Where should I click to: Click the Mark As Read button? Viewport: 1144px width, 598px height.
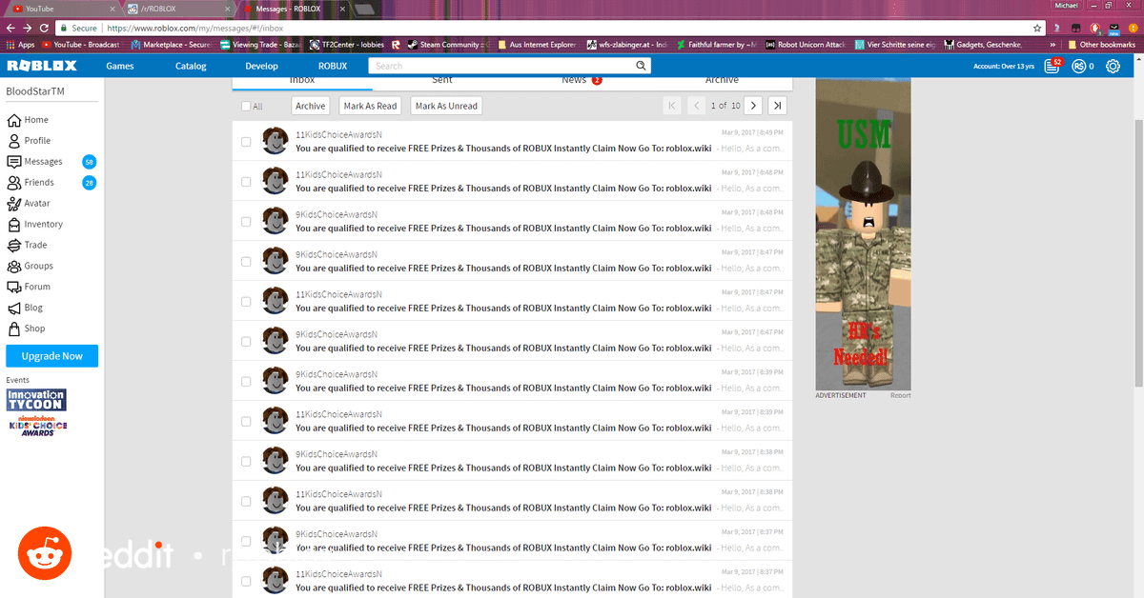pyautogui.click(x=371, y=106)
